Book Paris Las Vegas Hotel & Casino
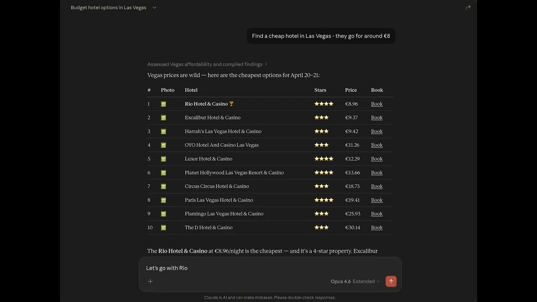The height and width of the screenshot is (302, 537). [377, 200]
